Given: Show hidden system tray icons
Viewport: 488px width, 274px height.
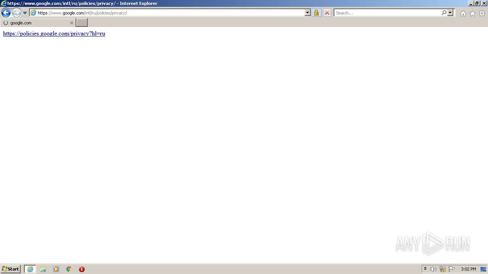Looking at the screenshot, I should coord(425,269).
